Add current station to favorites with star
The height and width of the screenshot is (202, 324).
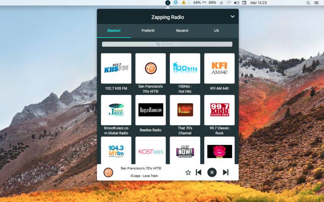pyautogui.click(x=188, y=173)
